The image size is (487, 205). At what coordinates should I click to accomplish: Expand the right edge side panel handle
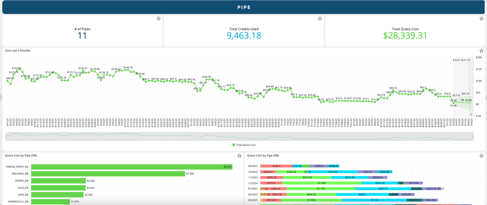pos(486,98)
